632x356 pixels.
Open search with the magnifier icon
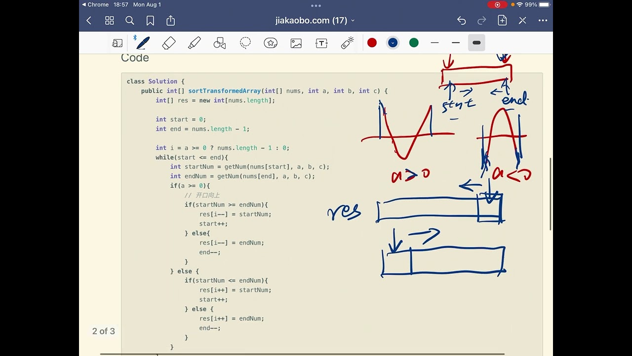coord(130,20)
